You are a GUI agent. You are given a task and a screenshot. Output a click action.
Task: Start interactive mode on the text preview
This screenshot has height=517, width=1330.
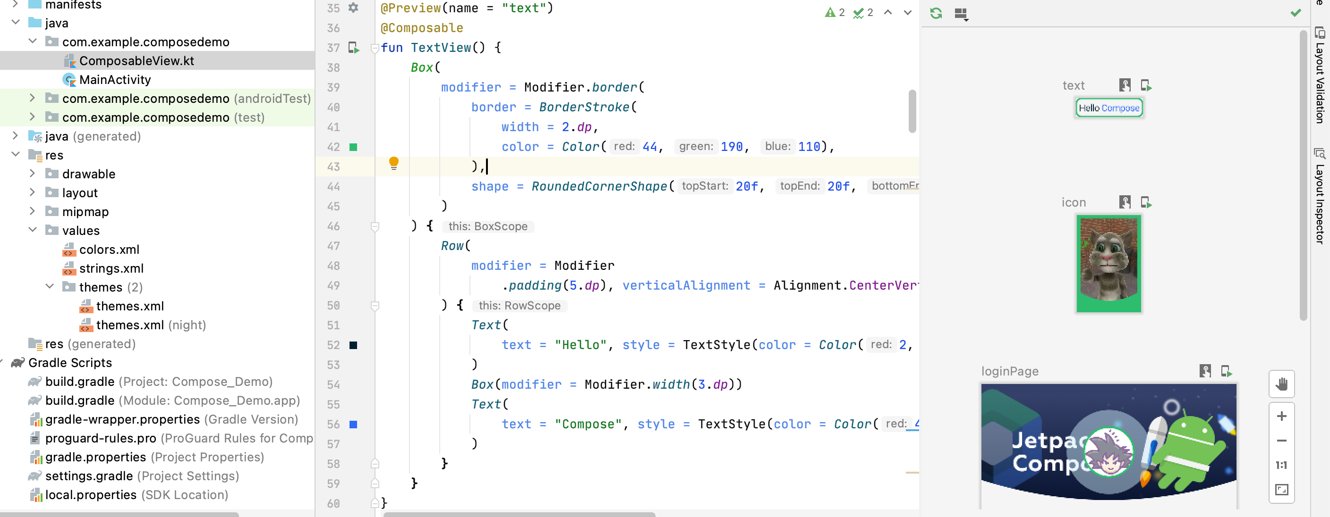1125,85
